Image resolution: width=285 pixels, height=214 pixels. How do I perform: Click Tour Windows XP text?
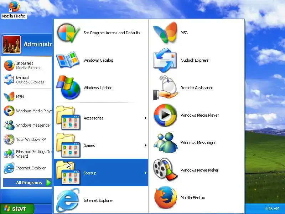[x=31, y=139]
